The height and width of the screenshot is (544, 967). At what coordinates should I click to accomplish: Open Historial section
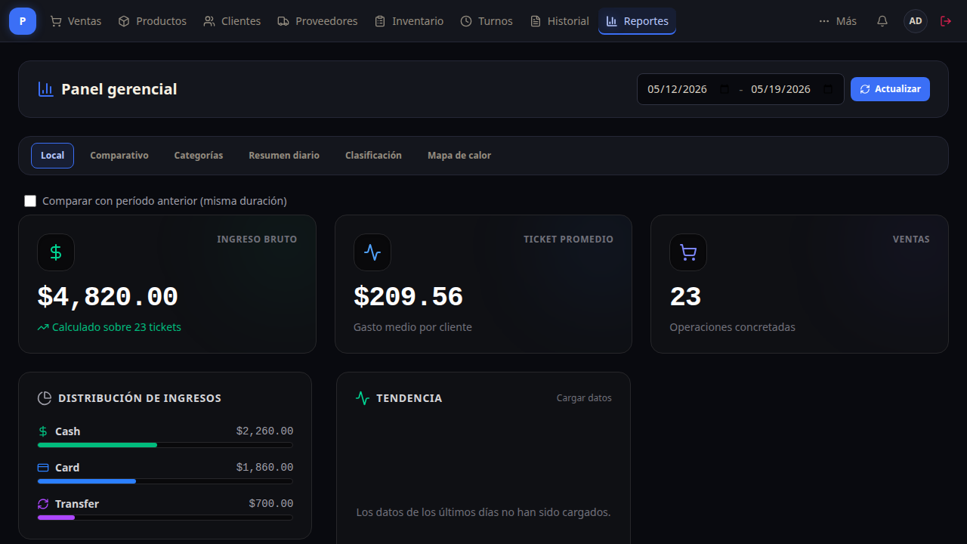[x=560, y=21]
